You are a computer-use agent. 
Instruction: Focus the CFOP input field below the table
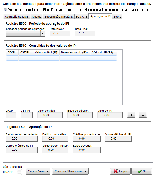click(11, 115)
